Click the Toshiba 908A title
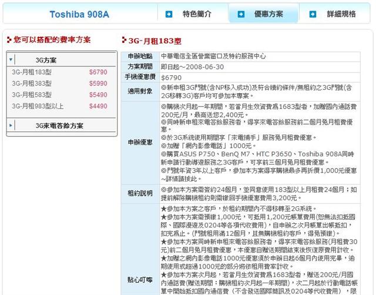Screen dimensions: 376x295 pos(79,14)
